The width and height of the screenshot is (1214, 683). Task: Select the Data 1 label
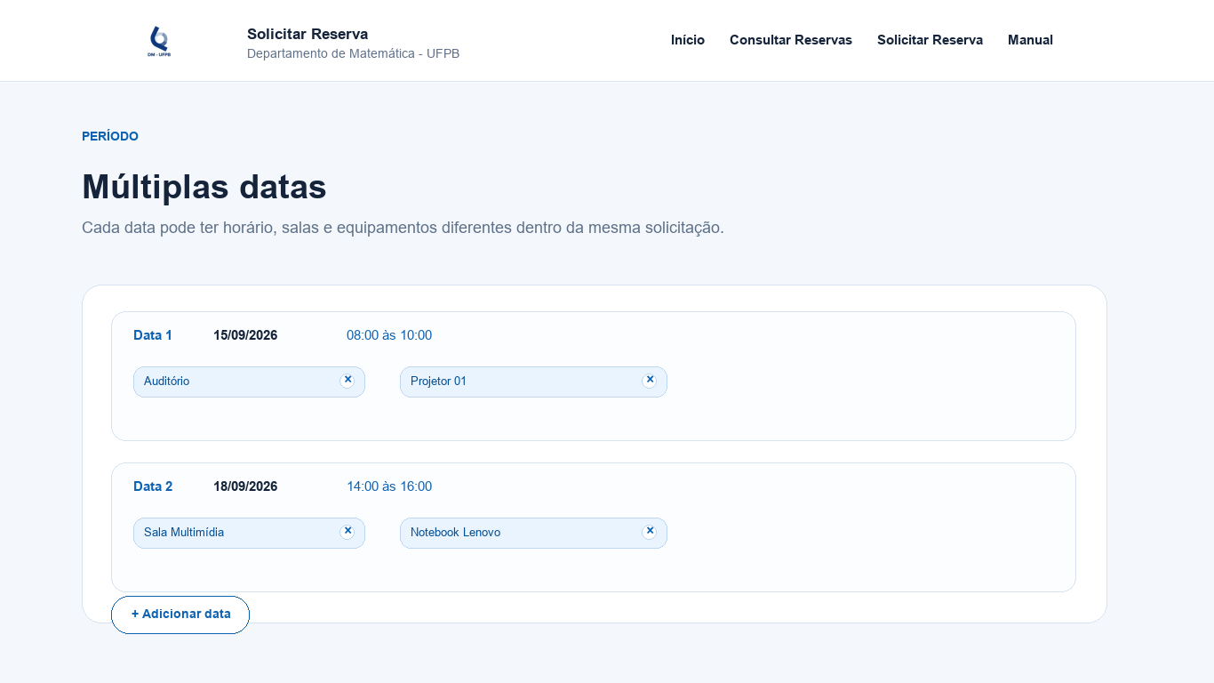(x=153, y=335)
